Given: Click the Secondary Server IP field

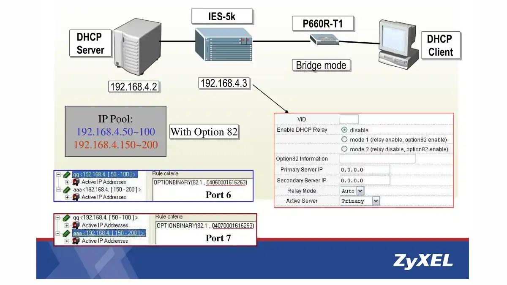Looking at the screenshot, I should [x=365, y=180].
